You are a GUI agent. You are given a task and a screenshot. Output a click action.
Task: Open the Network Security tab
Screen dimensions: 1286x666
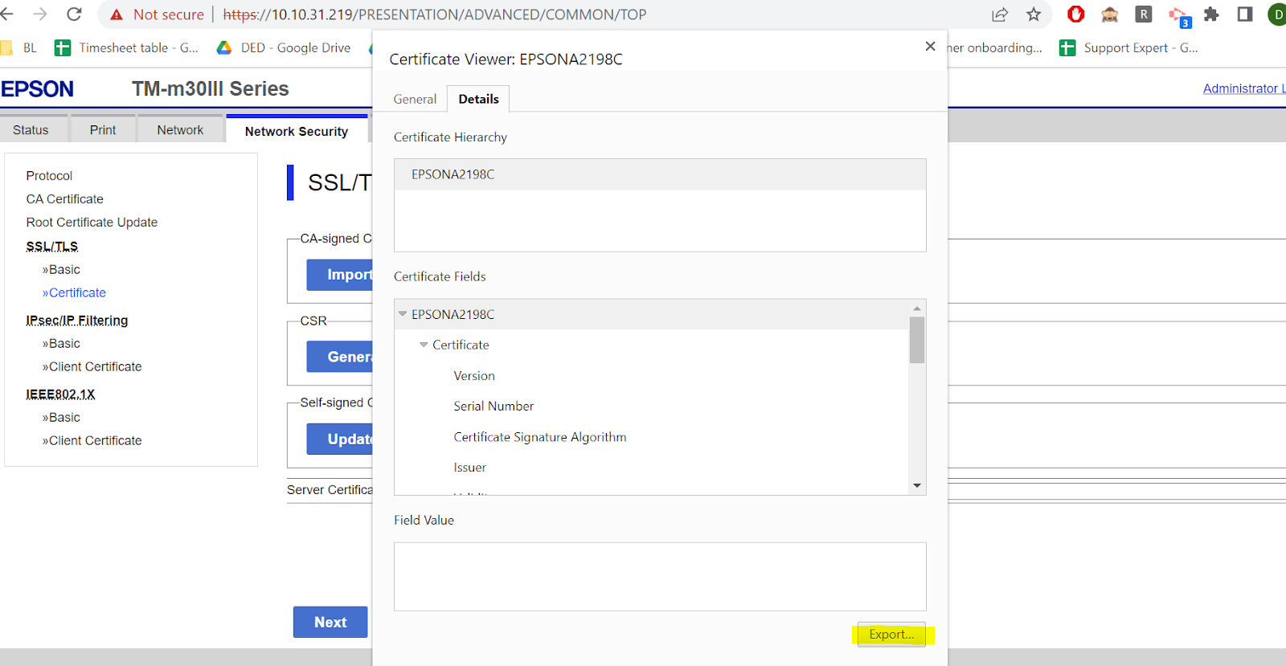(297, 131)
